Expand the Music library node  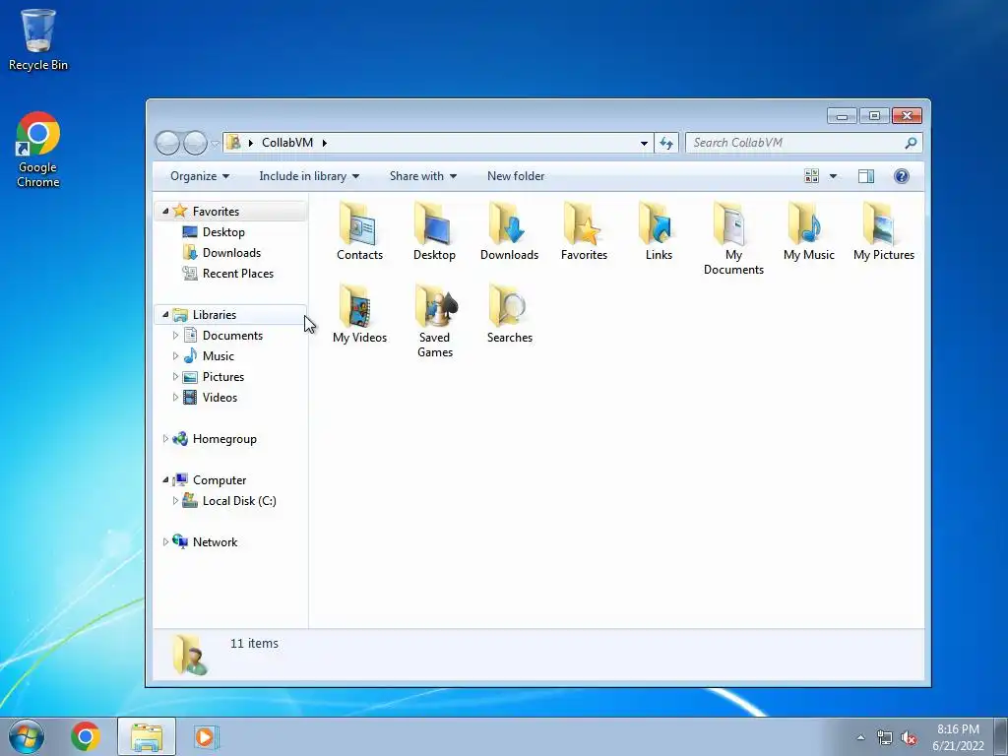click(175, 356)
